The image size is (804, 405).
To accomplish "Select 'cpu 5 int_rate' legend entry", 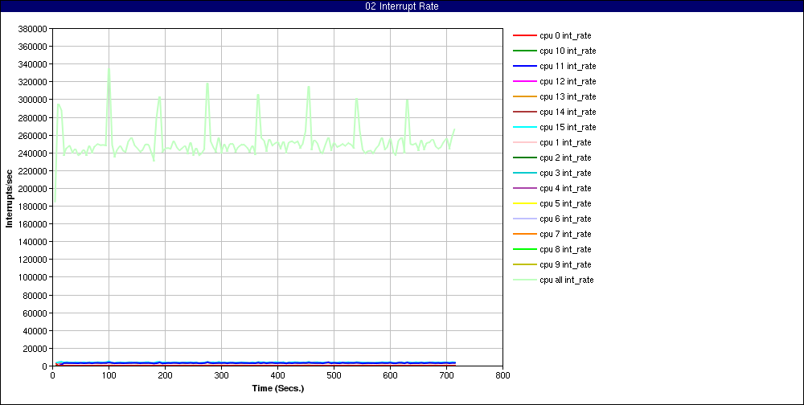I will pos(553,203).
